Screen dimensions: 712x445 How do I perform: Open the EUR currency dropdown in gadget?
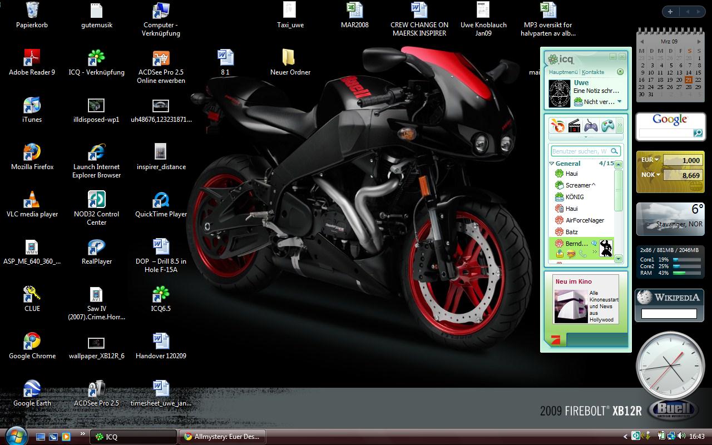tap(656, 160)
